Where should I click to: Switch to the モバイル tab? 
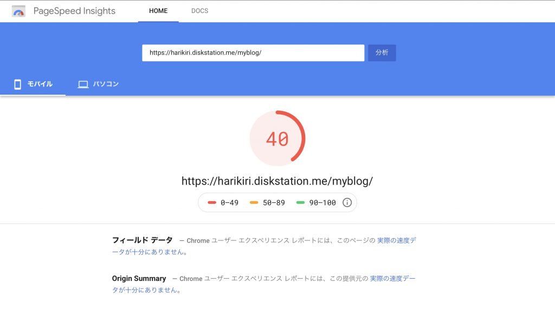click(x=33, y=84)
